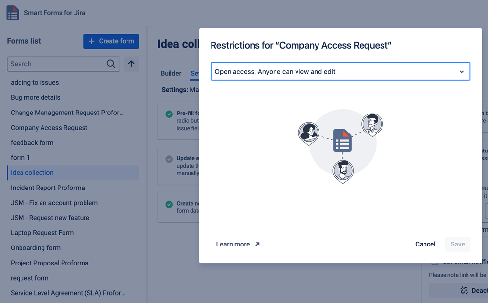
Task: Click the top-right man avatar in the illustration
Action: point(372,125)
